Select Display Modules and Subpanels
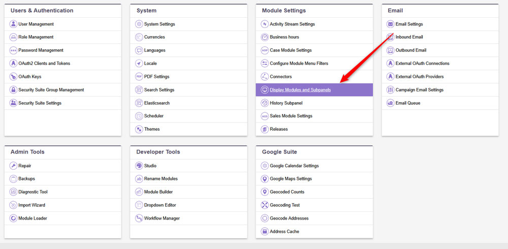The height and width of the screenshot is (249, 508). [300, 90]
